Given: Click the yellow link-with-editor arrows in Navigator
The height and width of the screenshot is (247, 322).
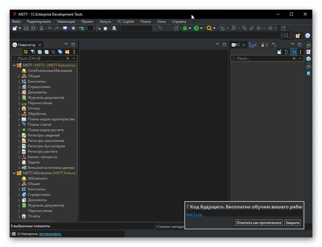Looking at the screenshot, I should tap(26, 52).
